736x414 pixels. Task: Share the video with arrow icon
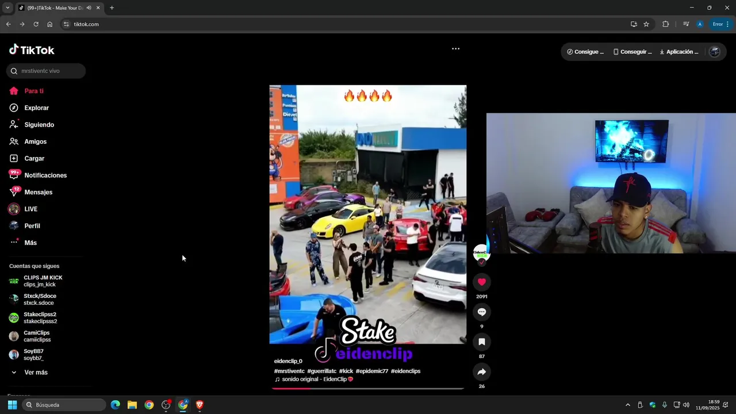482,372
